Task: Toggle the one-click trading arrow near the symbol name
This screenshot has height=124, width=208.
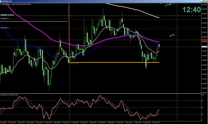Action: pos(1,4)
